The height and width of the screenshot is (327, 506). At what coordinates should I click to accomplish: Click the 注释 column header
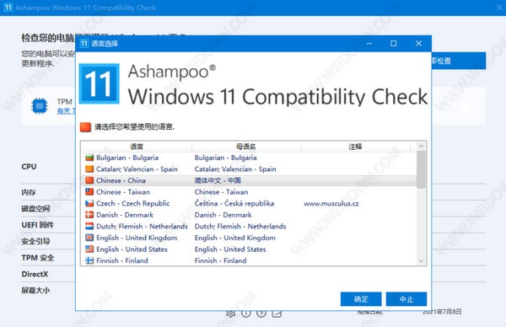click(355, 147)
